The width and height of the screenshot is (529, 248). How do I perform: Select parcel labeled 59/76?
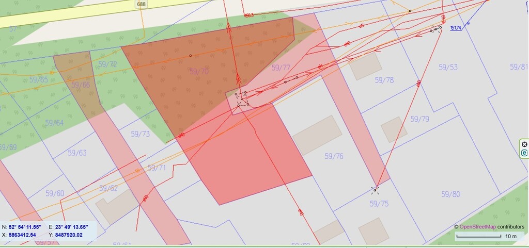(x=334, y=156)
